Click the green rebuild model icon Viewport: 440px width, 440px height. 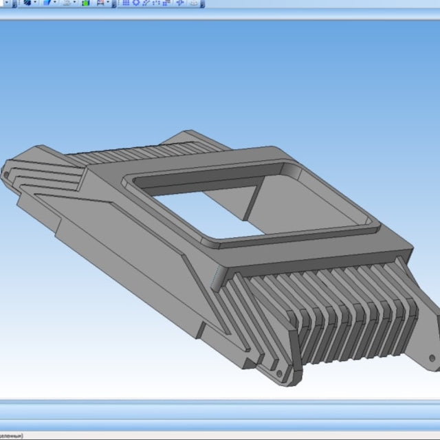tap(85, 3)
